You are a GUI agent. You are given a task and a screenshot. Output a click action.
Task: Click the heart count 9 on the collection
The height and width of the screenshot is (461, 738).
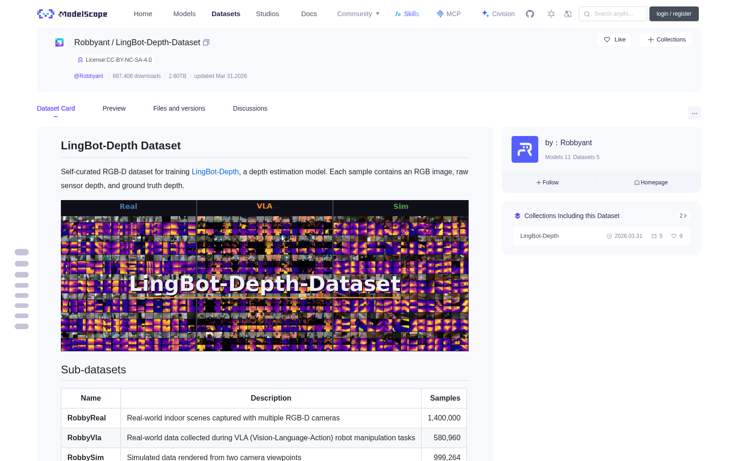click(677, 236)
